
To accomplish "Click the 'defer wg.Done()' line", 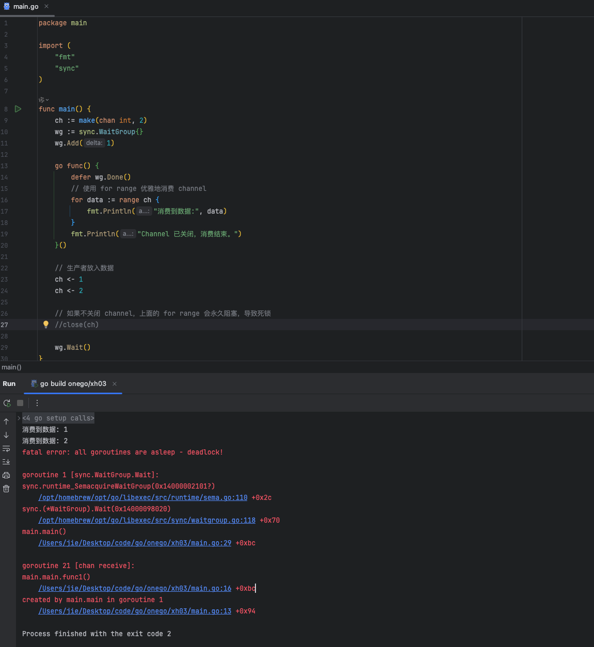I will click(x=101, y=177).
